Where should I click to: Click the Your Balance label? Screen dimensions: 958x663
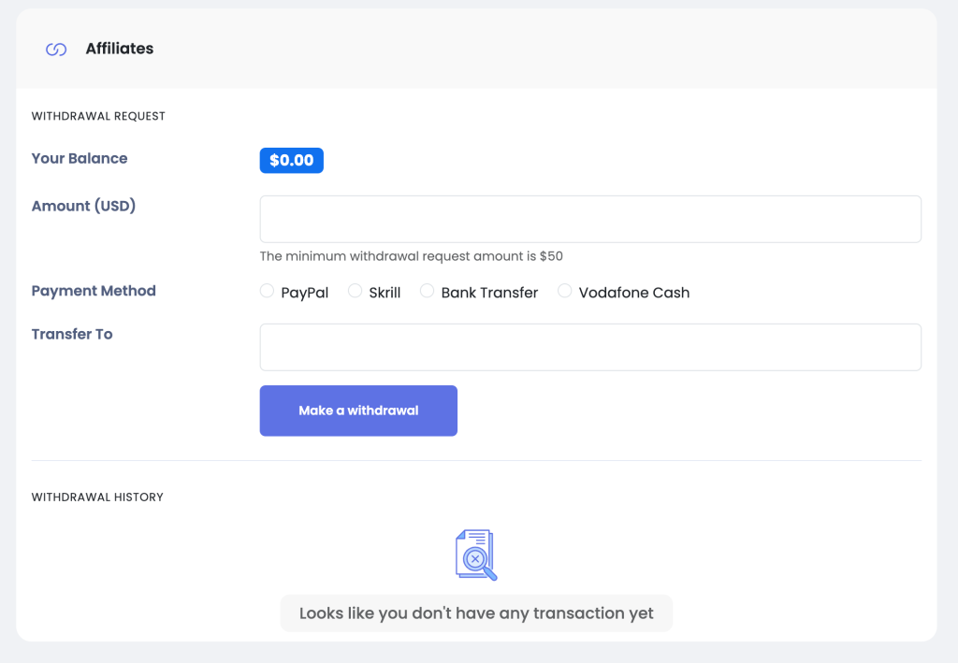tap(80, 159)
